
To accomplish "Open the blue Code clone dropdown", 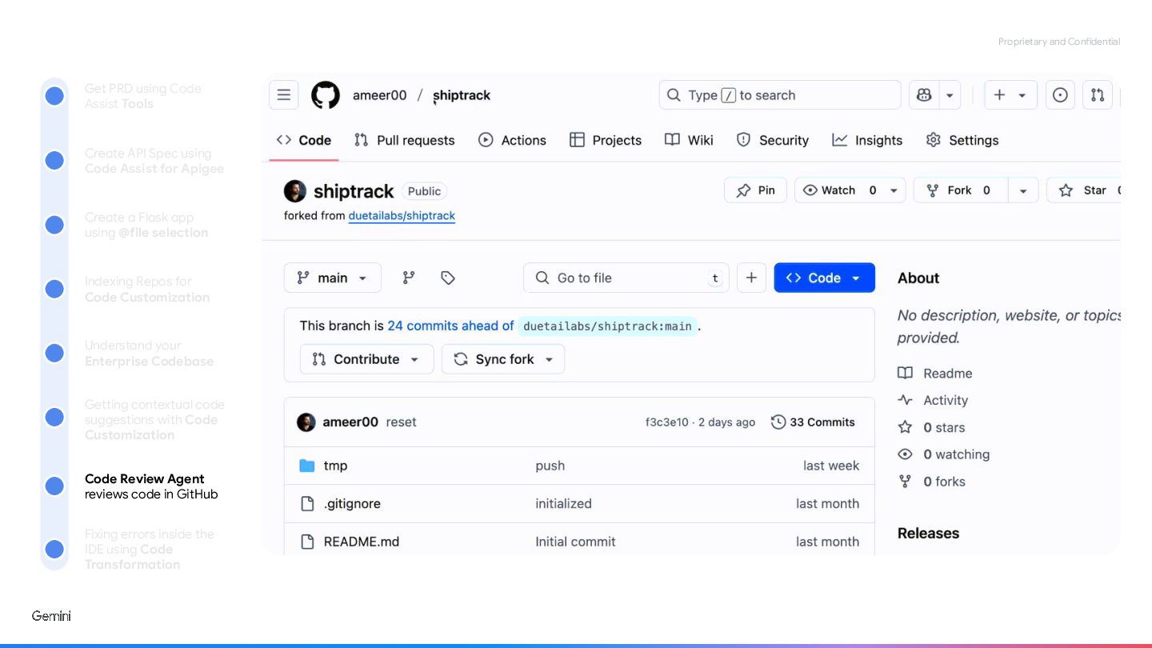I will [824, 278].
